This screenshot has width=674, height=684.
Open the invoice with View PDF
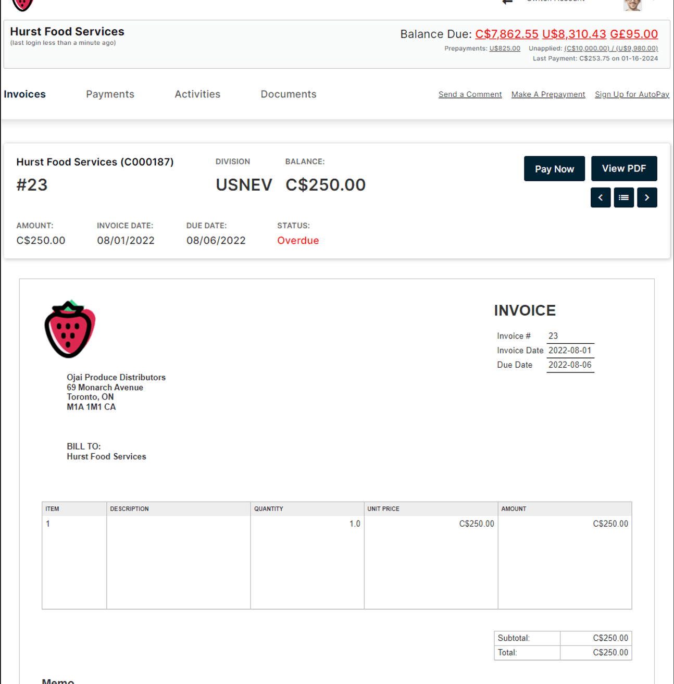[x=624, y=169]
